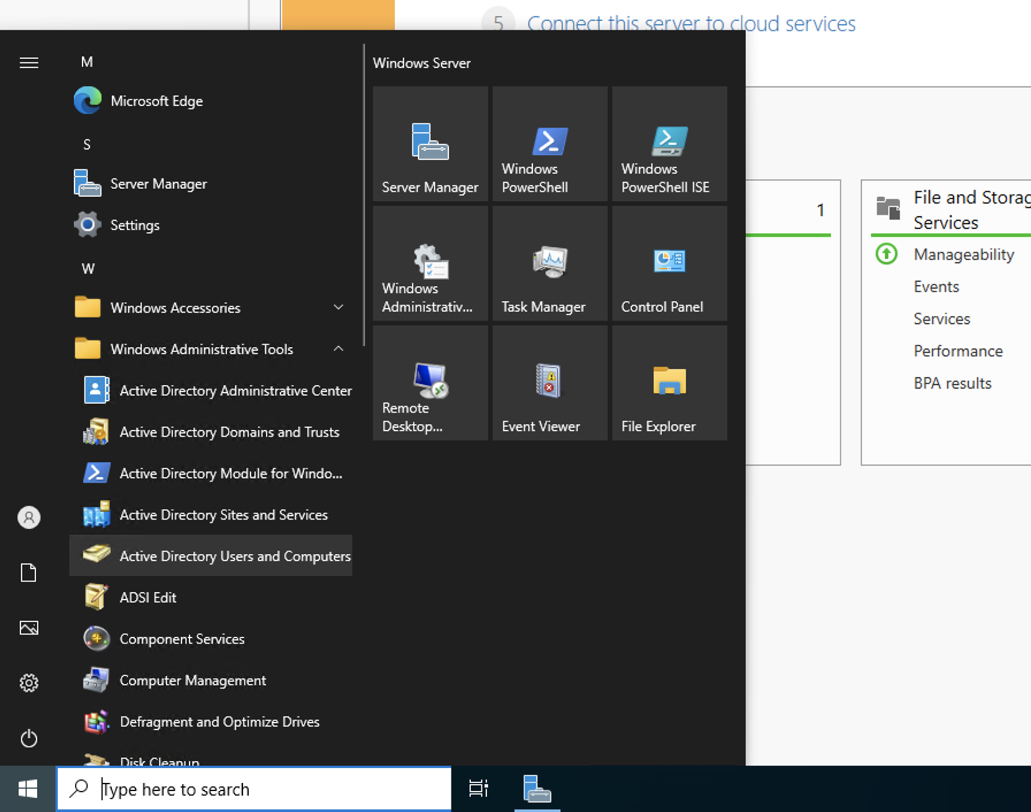
Task: Open Active Directory Domains and Trusts
Action: click(211, 432)
